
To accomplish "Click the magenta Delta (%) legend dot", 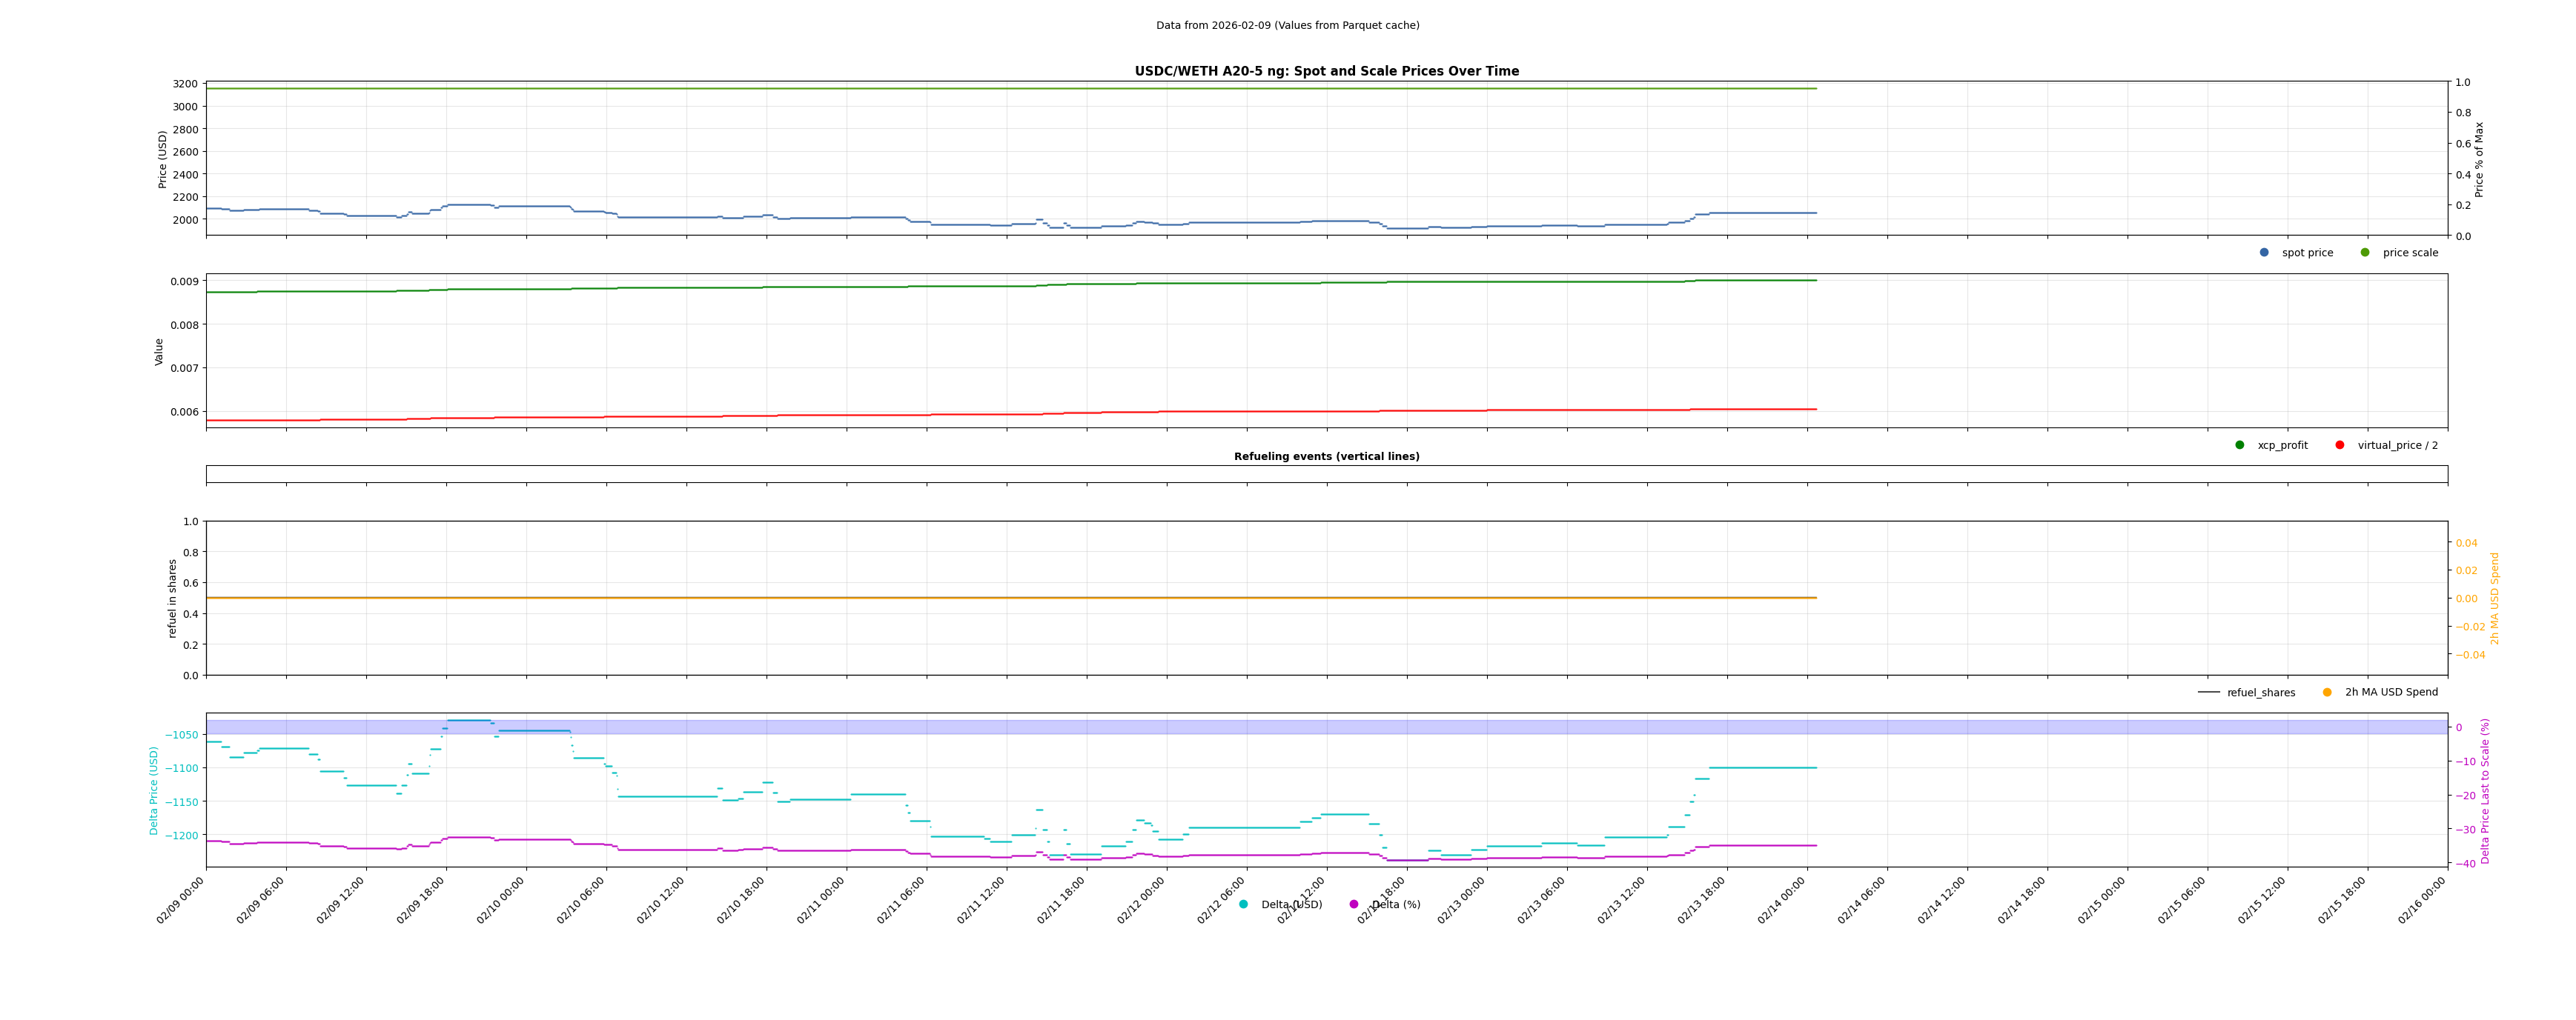I will [1354, 905].
